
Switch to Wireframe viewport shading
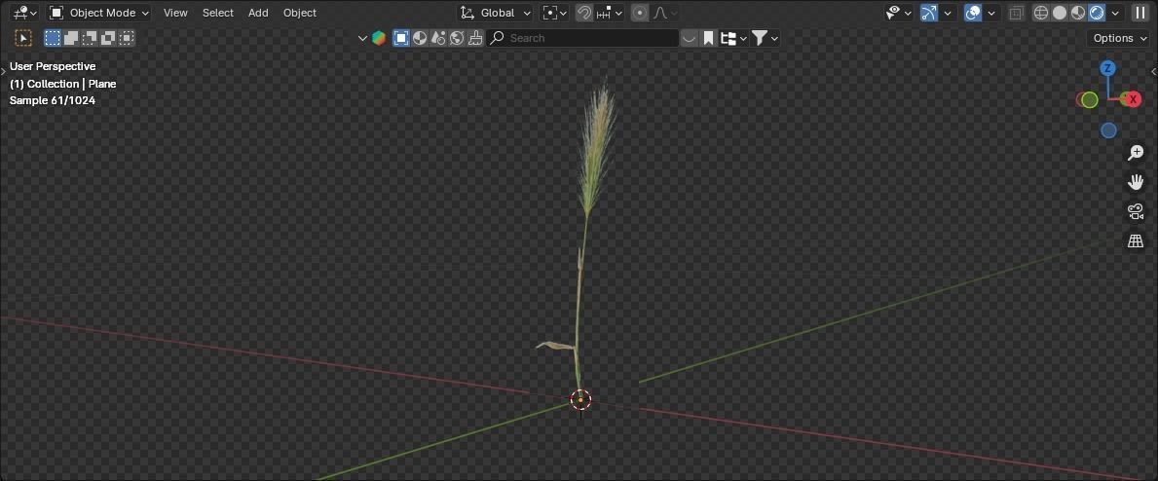(1040, 13)
